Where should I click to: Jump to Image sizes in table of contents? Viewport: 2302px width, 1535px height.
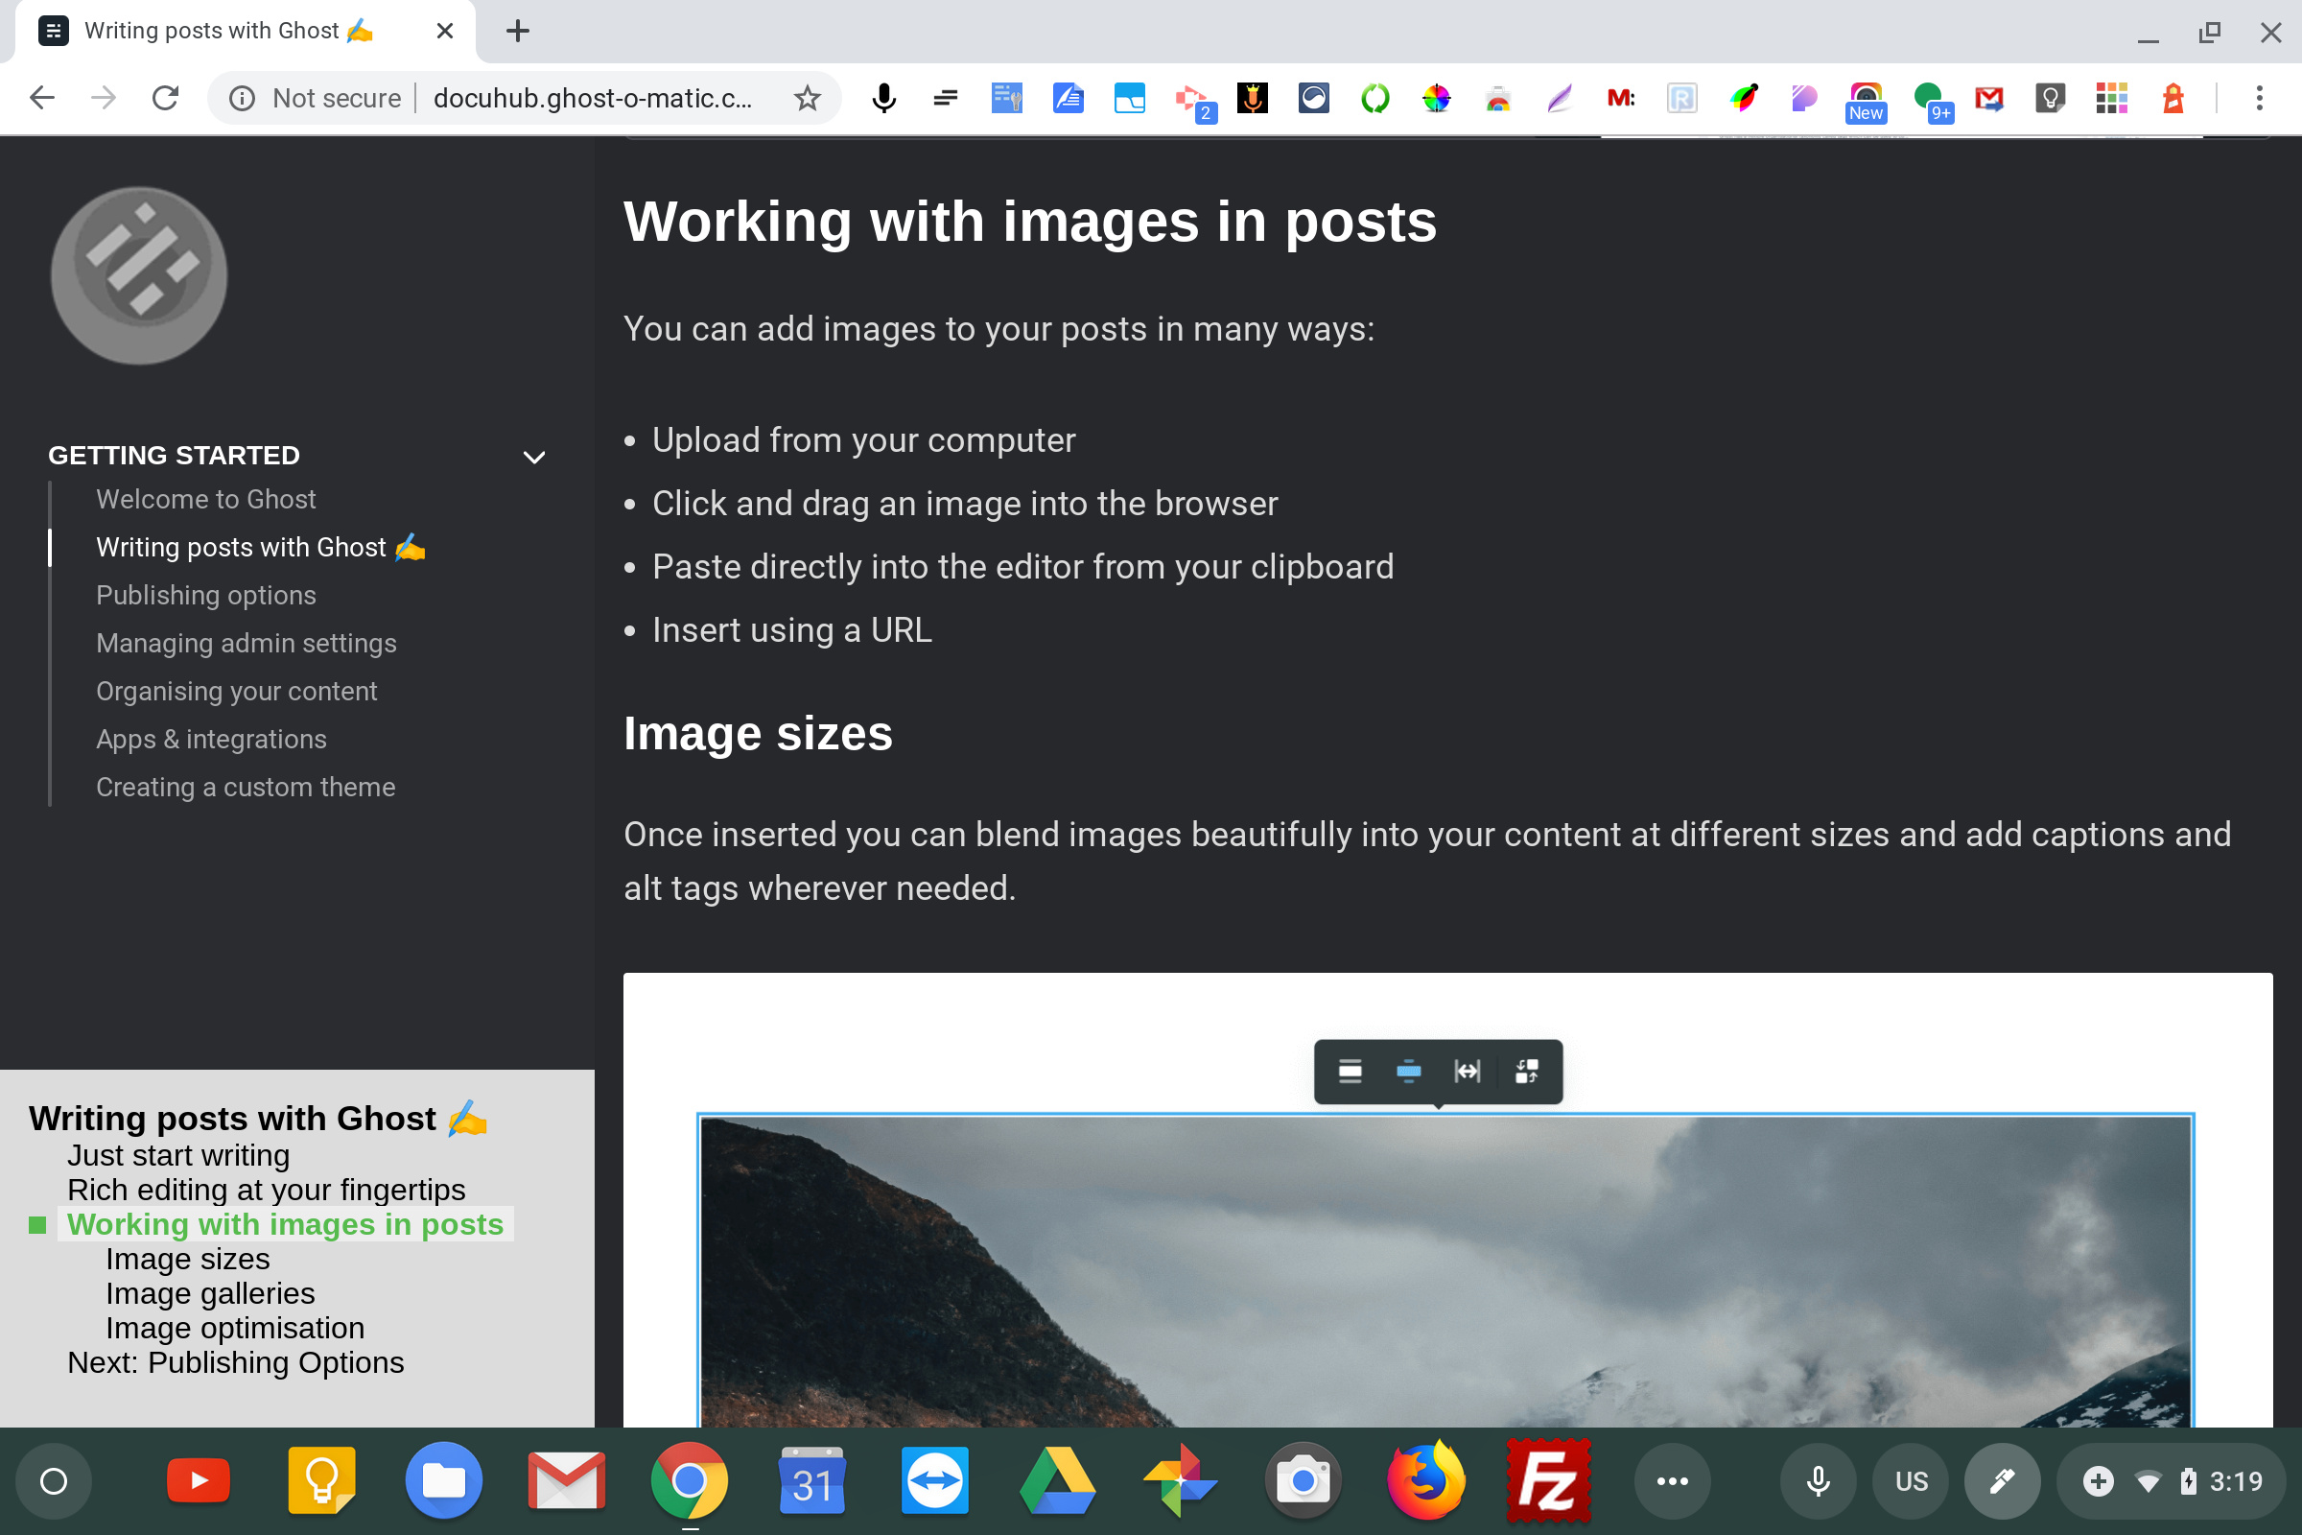187,1259
